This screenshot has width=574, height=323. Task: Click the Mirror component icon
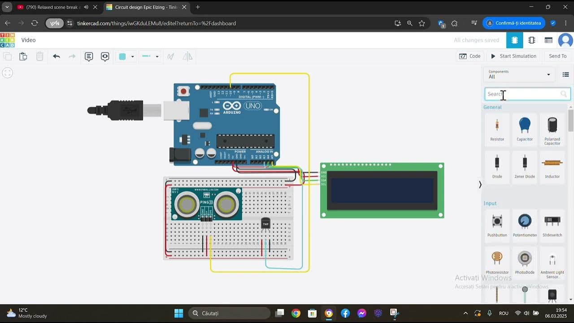187,57
